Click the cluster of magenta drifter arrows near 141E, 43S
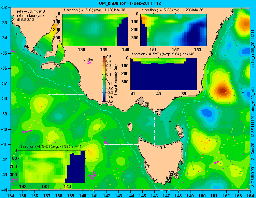This screenshot has height=198, width=256. [93, 175]
